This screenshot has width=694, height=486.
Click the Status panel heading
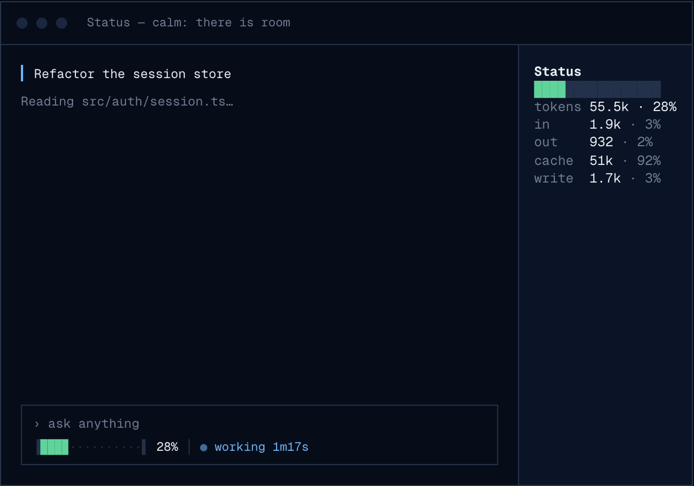click(557, 72)
